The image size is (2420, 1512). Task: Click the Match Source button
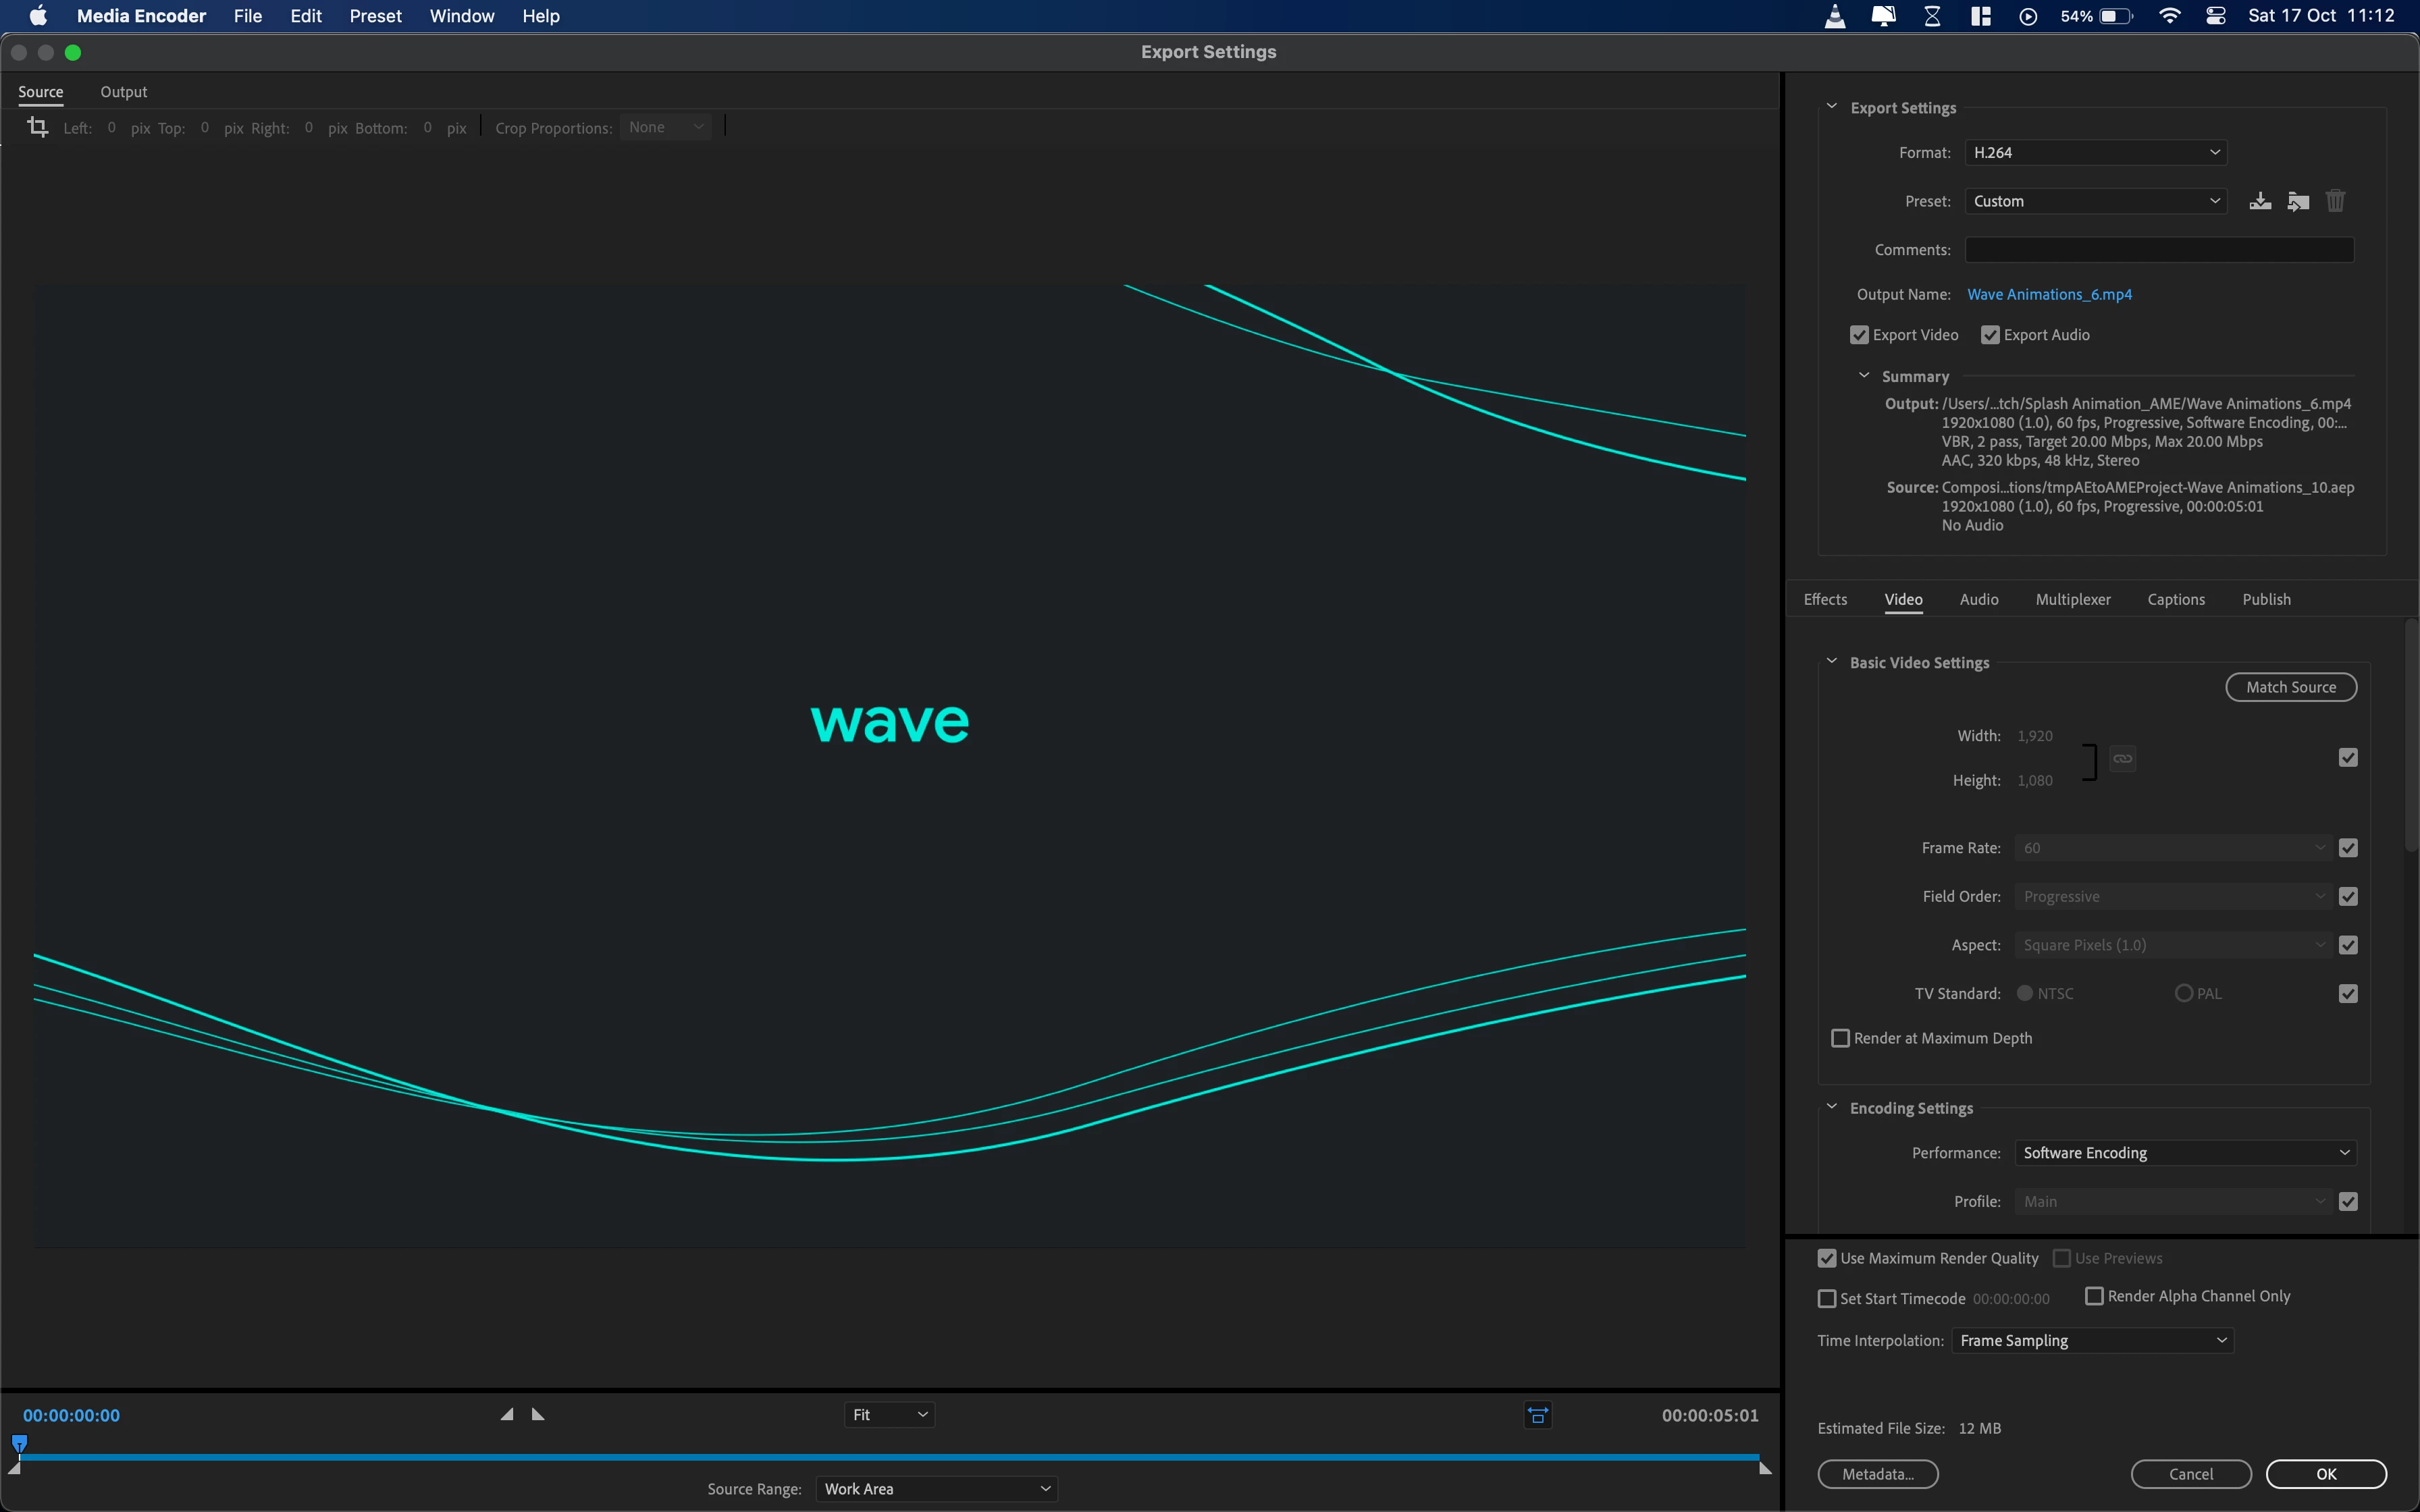[2290, 687]
